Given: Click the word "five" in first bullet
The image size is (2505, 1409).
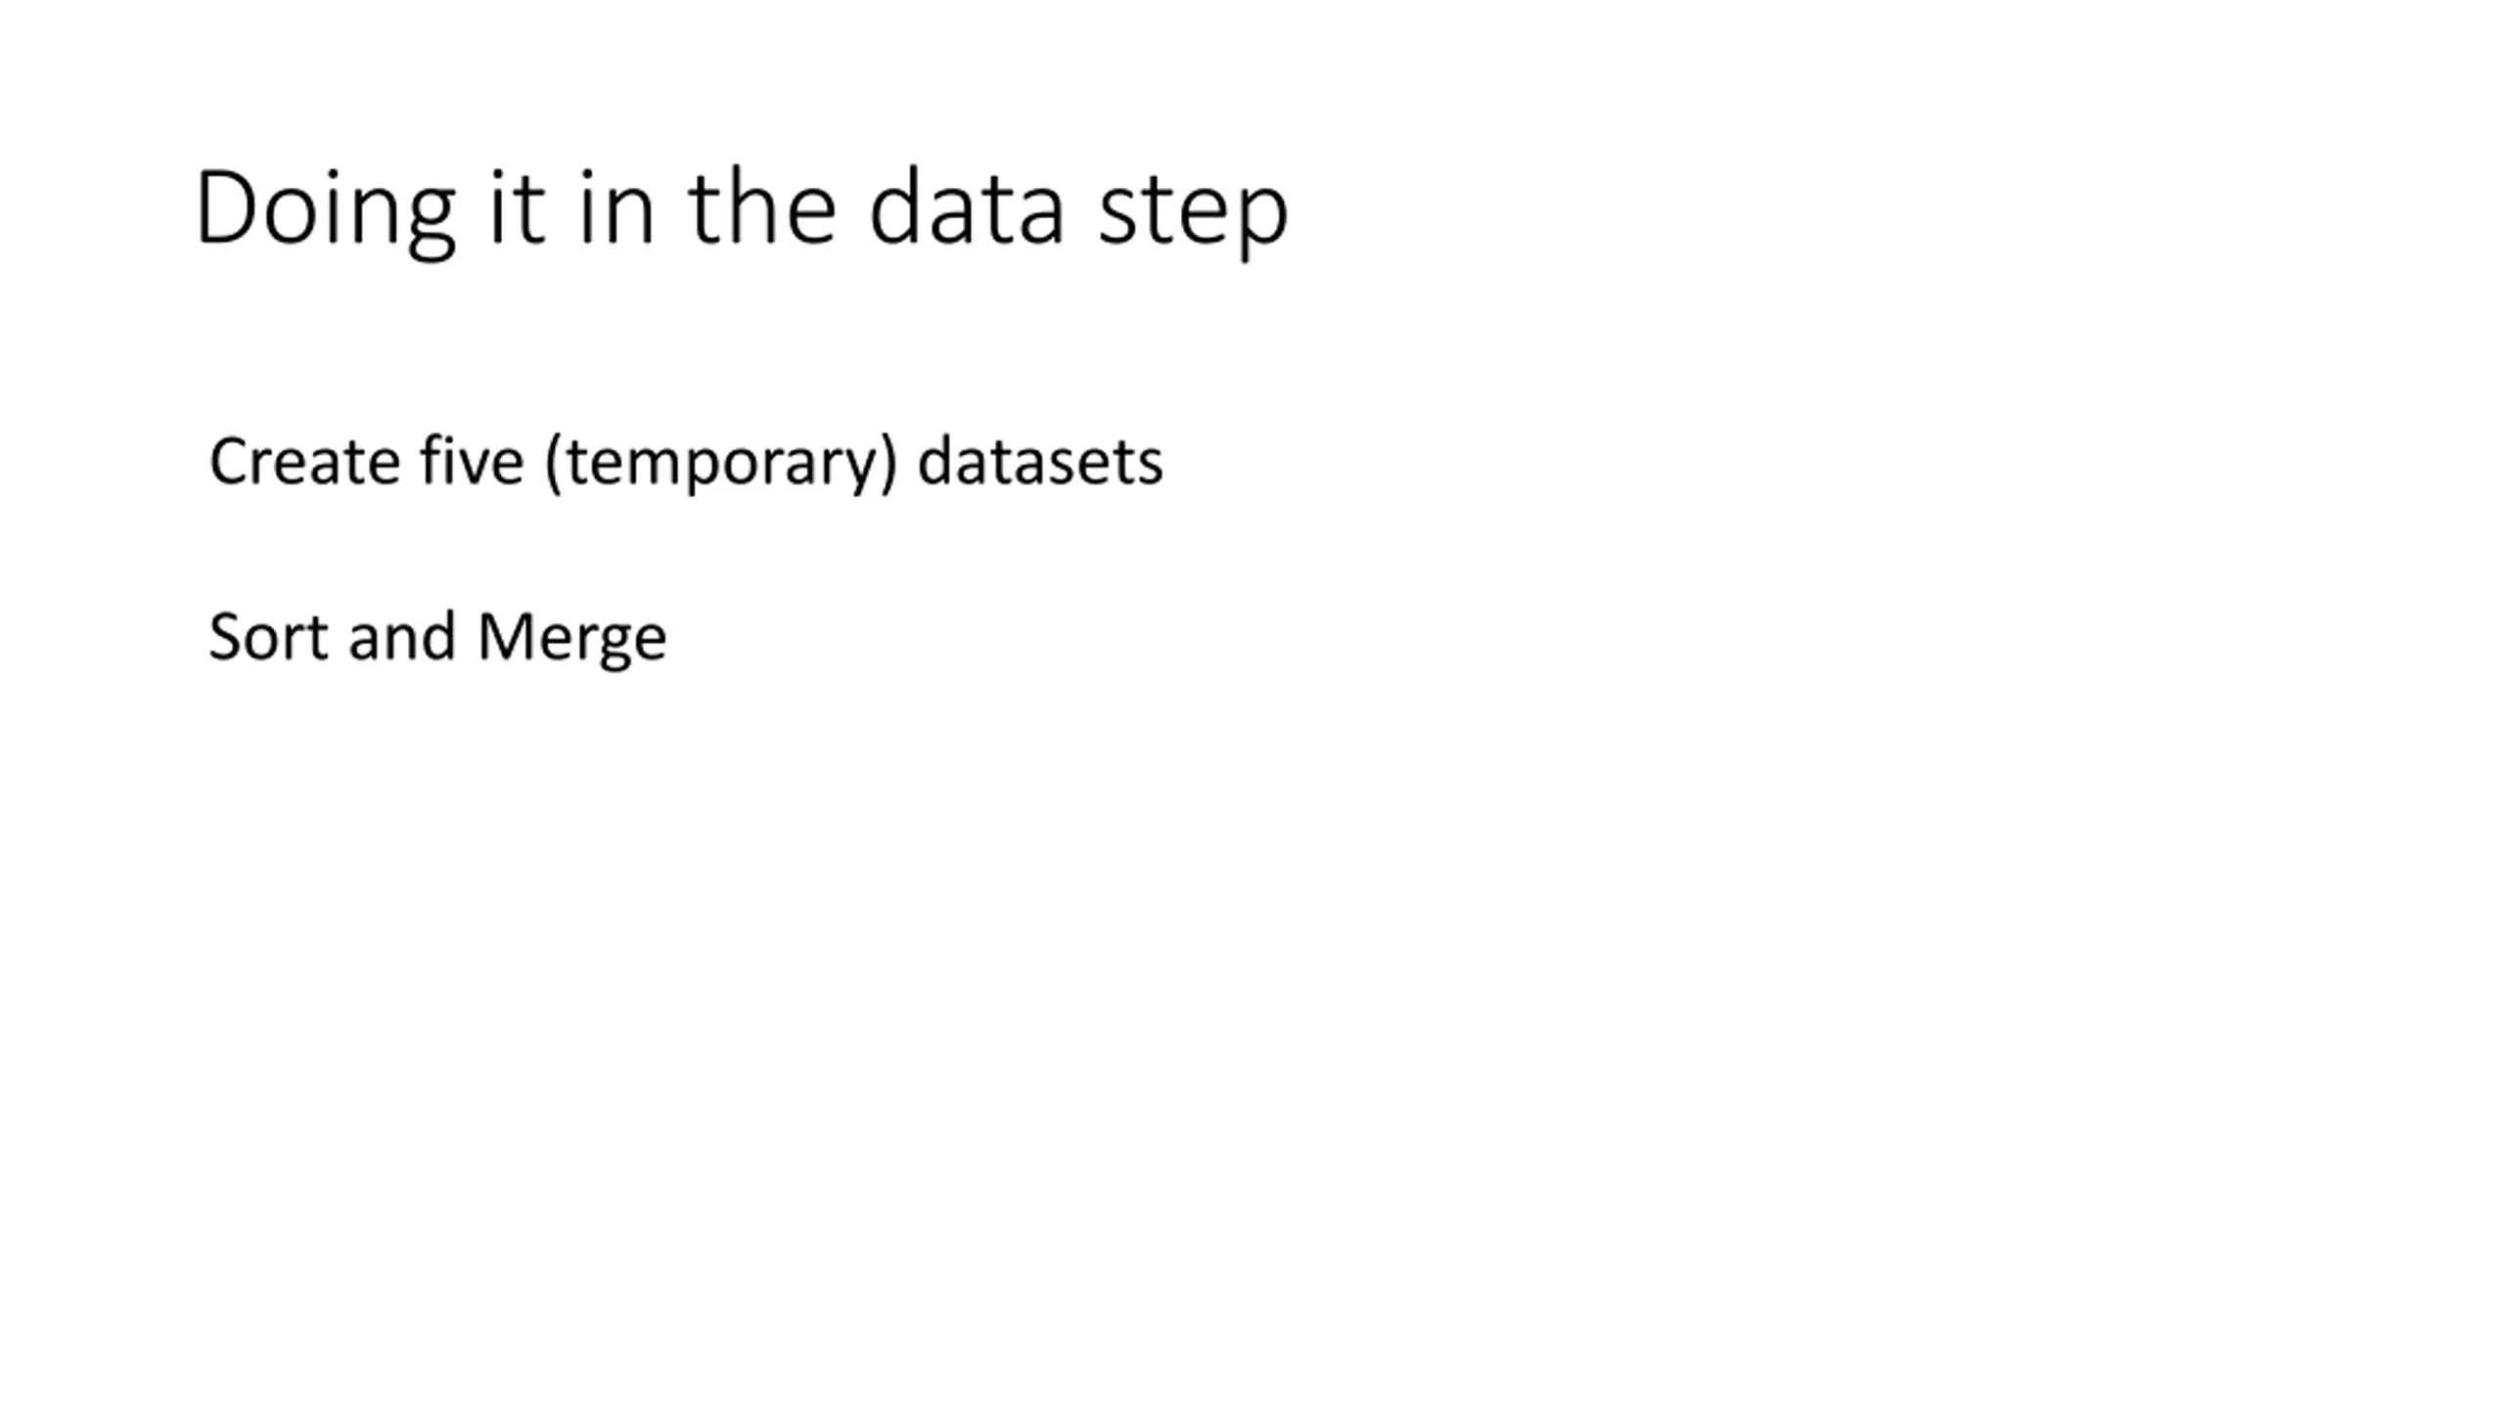Looking at the screenshot, I should pos(472,460).
